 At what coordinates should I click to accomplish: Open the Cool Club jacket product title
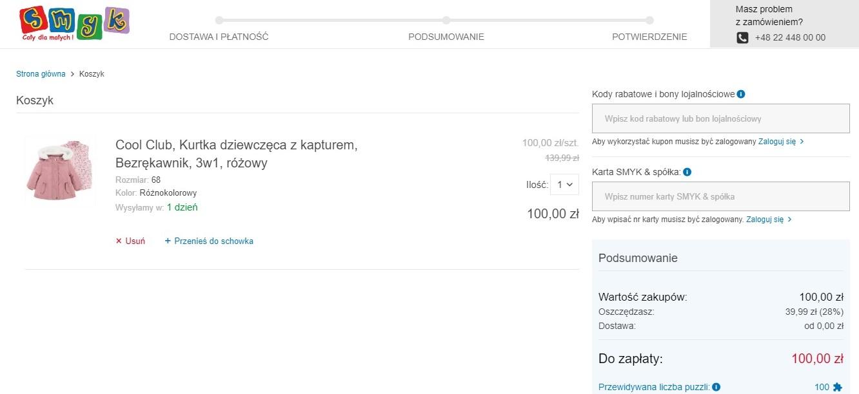(x=237, y=154)
